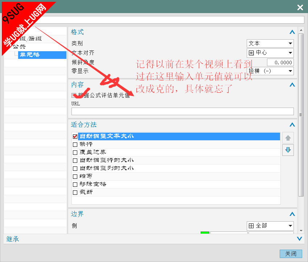The width and height of the screenshot is (308, 262).
Task: Select the 换行 list row text
Action: [86, 144]
